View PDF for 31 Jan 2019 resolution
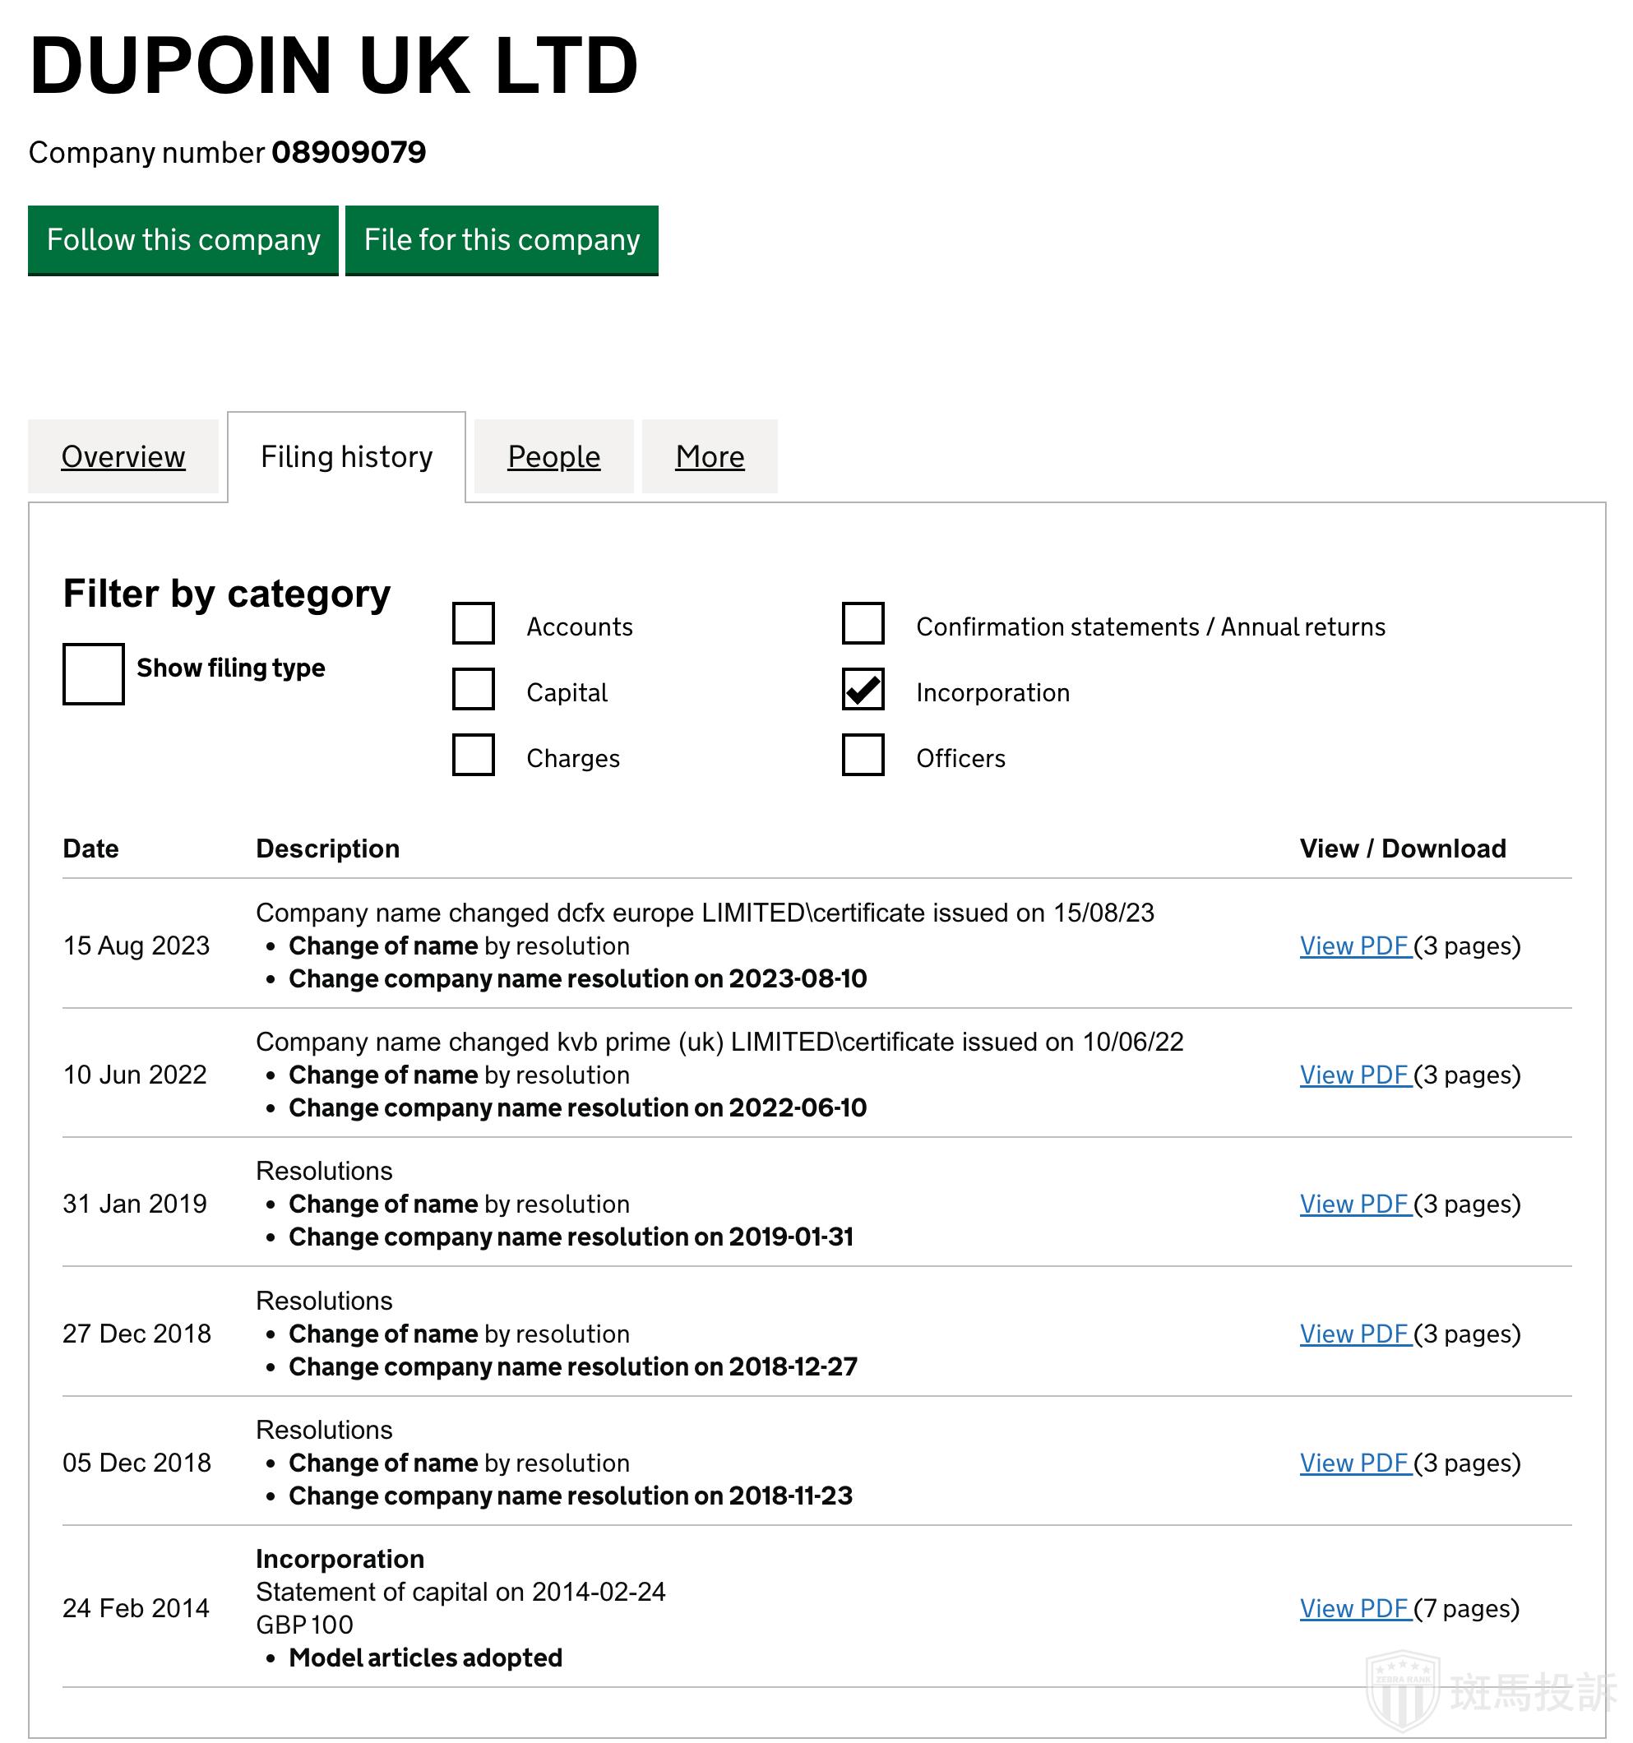The width and height of the screenshot is (1633, 1743). 1354,1204
